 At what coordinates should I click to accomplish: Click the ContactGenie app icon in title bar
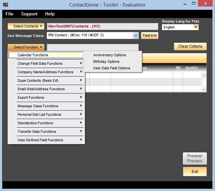6,5
